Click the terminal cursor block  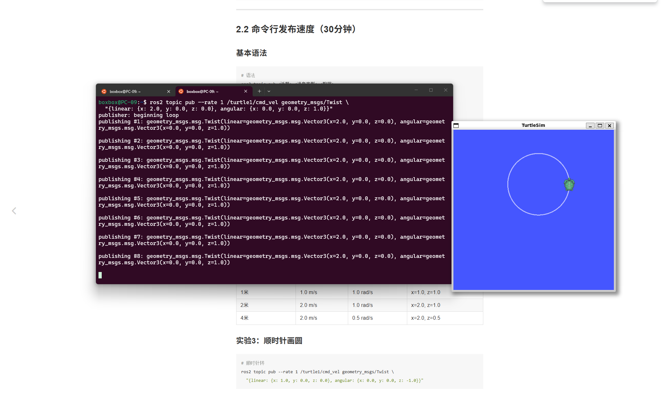pyautogui.click(x=100, y=275)
